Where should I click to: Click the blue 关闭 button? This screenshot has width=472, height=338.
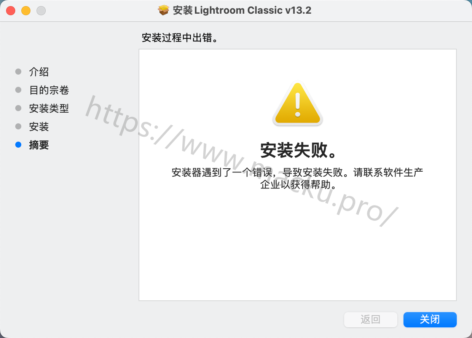pos(430,320)
